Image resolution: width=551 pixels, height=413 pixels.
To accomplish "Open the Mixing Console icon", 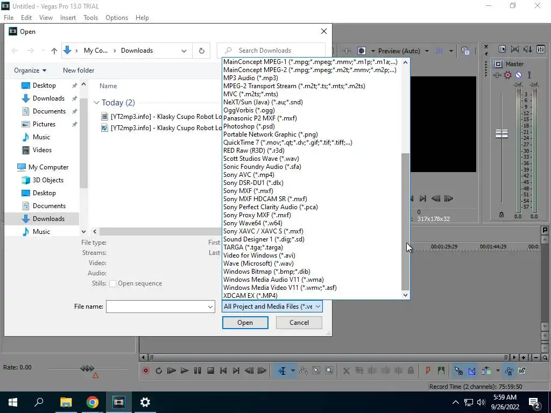I will pyautogui.click(x=541, y=49).
